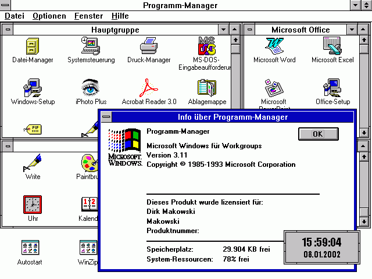Open the iPhoto Plus icon
The height and width of the screenshot is (279, 372).
pos(91,88)
